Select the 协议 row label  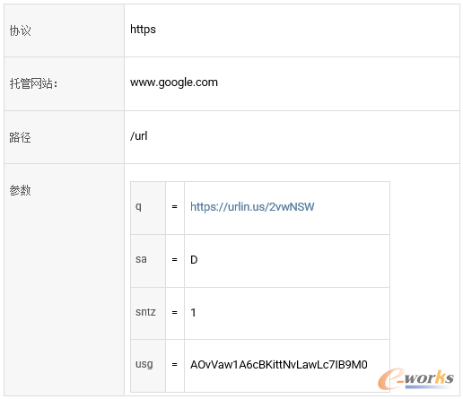pyautogui.click(x=21, y=30)
